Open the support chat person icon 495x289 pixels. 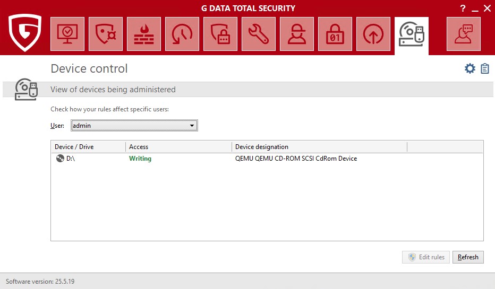pyautogui.click(x=464, y=34)
